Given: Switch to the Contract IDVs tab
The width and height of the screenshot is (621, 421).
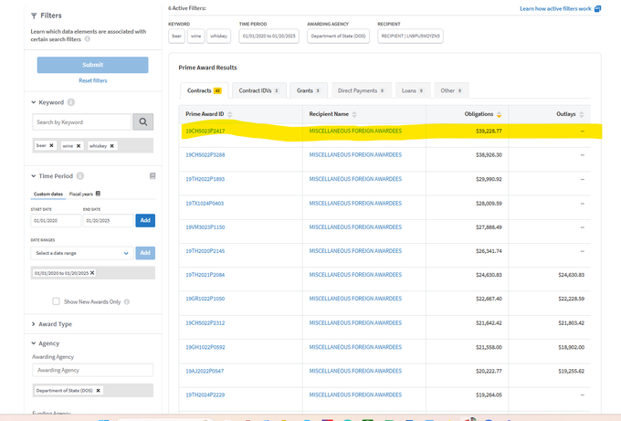Looking at the screenshot, I should click(258, 90).
